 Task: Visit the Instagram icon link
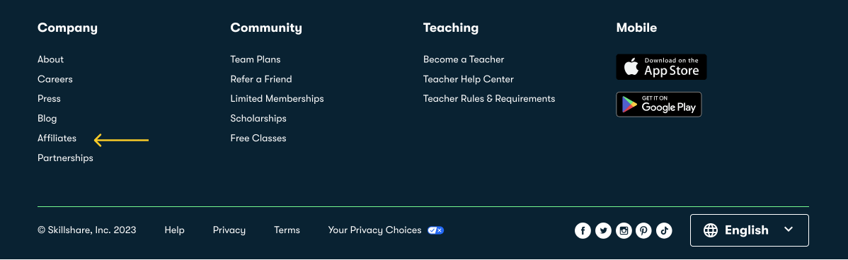click(624, 231)
